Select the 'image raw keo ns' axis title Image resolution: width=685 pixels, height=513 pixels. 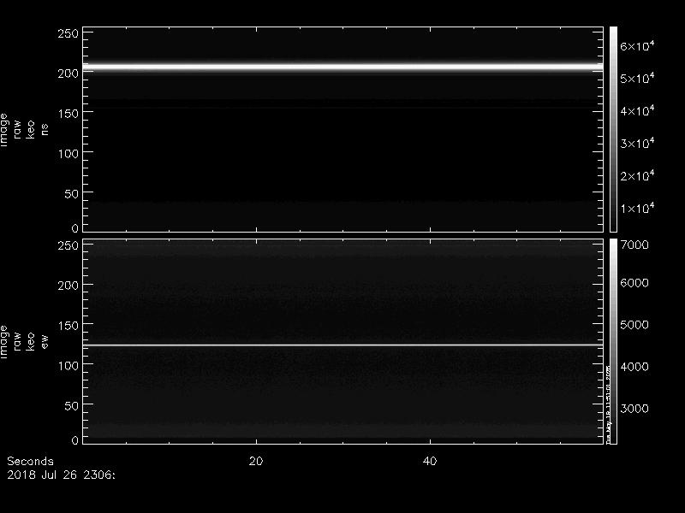pyautogui.click(x=24, y=130)
